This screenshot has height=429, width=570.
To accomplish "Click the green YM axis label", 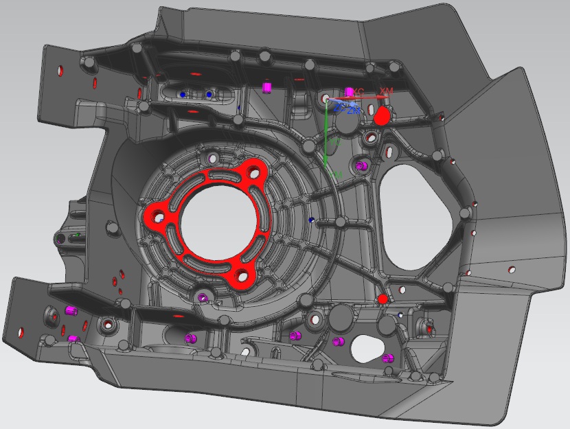I will [x=336, y=176].
